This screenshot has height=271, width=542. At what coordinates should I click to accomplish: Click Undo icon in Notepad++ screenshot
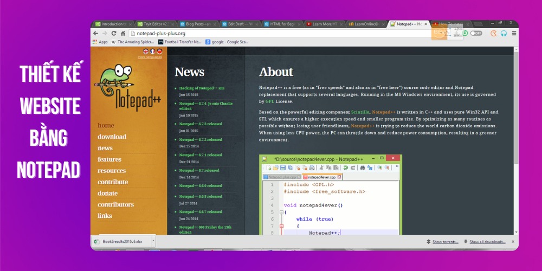pyautogui.click(x=346, y=167)
